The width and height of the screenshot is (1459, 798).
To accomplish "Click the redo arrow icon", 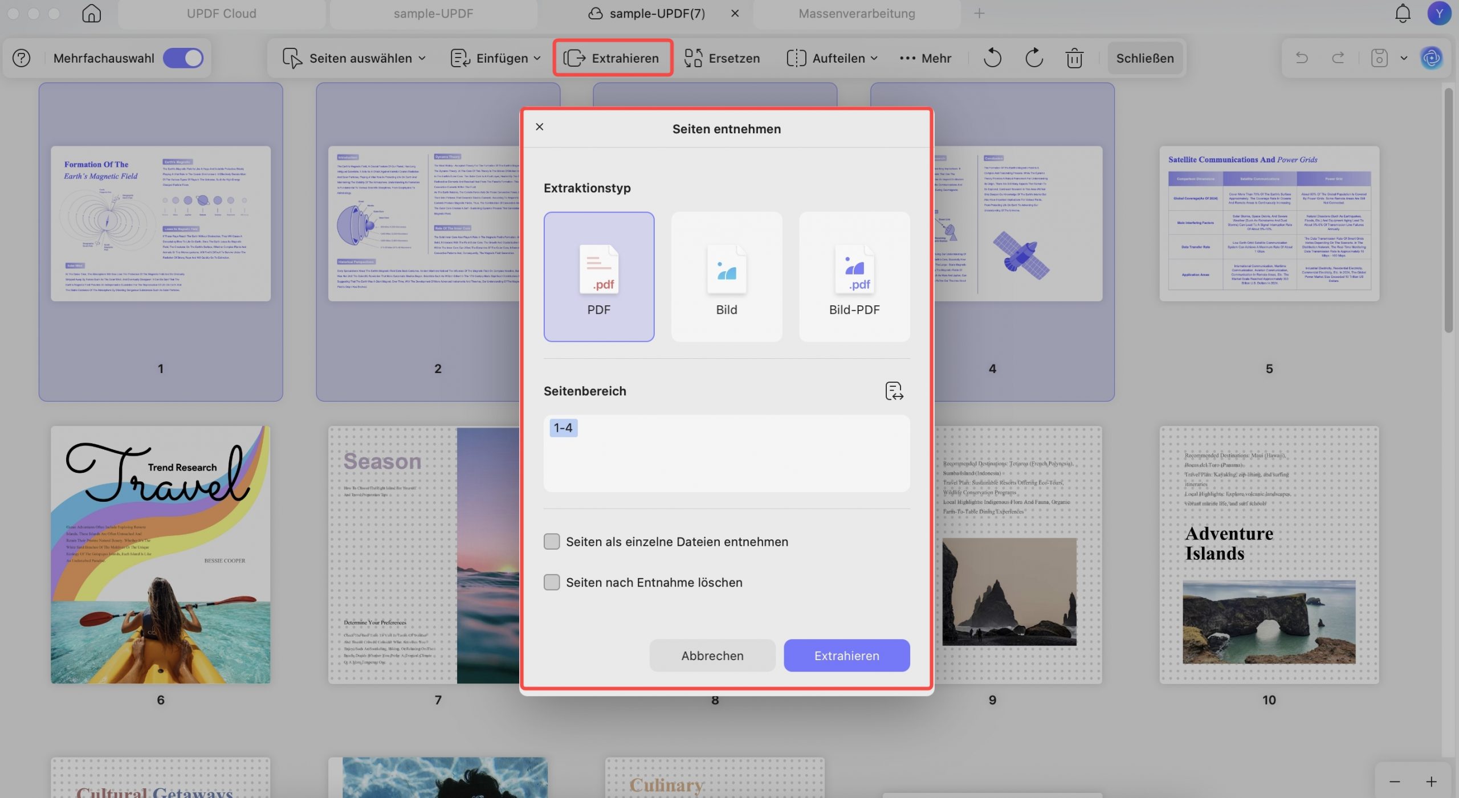I will click(1338, 58).
